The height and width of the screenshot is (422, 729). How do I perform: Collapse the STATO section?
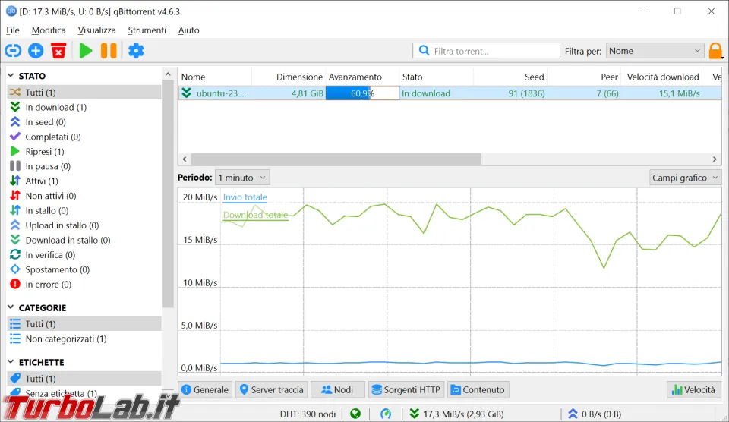tap(11, 75)
